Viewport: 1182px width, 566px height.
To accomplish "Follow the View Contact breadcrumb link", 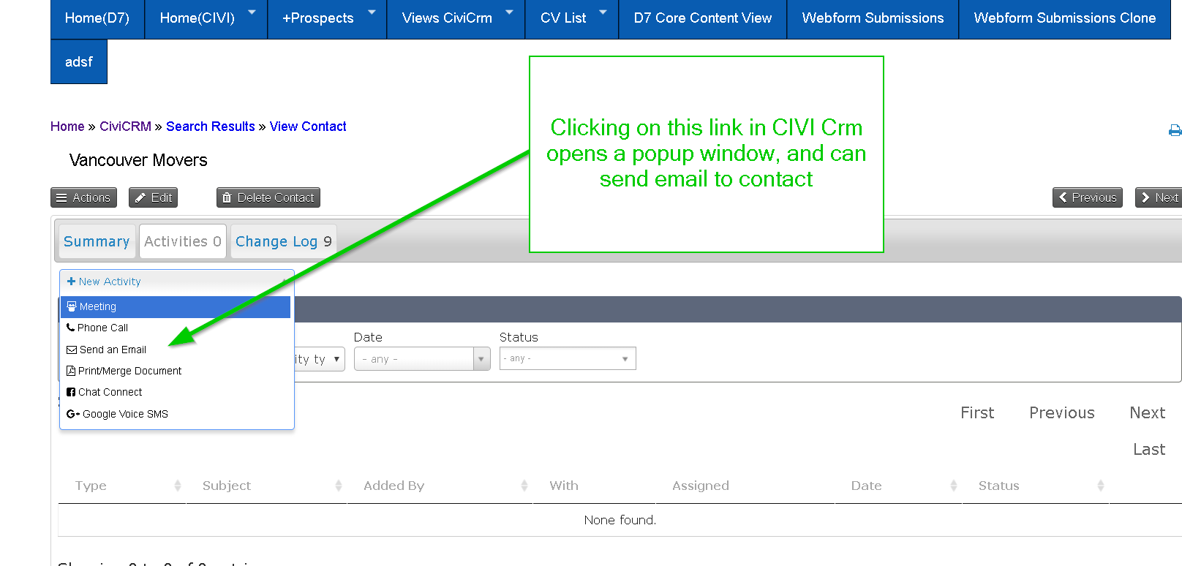I will (x=308, y=127).
